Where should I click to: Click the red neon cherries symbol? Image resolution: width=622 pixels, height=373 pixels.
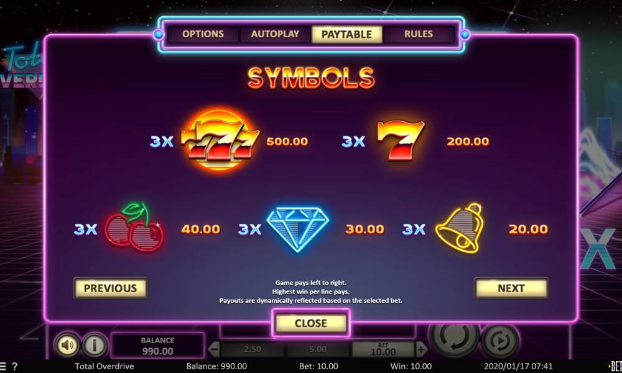[x=134, y=228]
